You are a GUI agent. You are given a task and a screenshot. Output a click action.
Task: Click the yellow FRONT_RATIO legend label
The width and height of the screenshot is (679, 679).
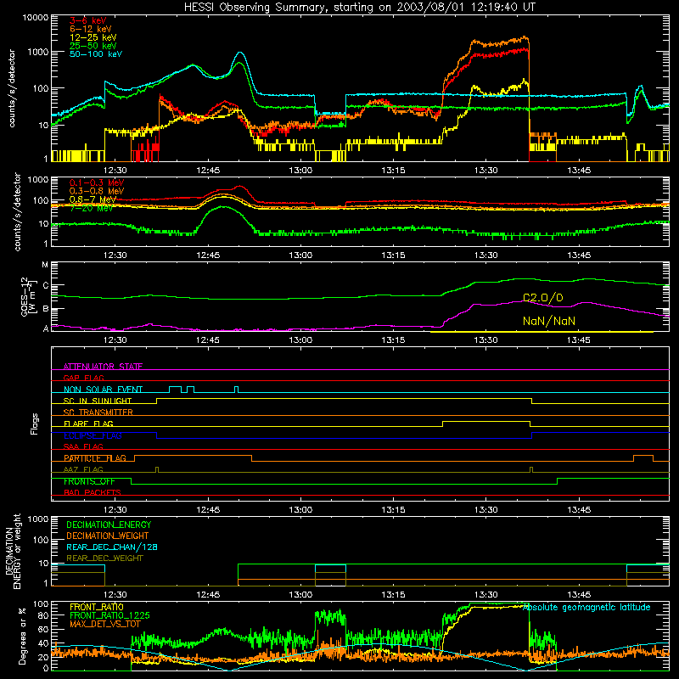(97, 608)
